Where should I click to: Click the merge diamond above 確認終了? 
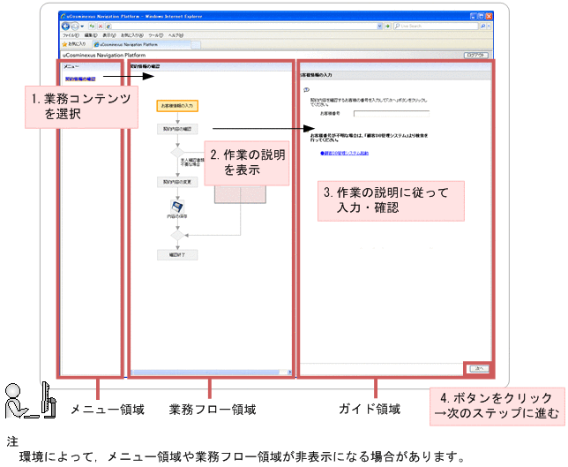(x=177, y=236)
